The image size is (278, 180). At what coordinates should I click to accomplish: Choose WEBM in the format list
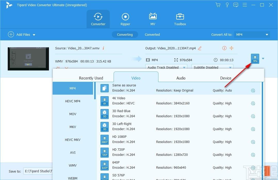coord(73,178)
